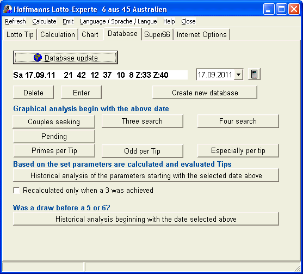This screenshot has width=303, height=274.
Task: Open the Language / Sprache / Langue menu
Action: point(119,21)
